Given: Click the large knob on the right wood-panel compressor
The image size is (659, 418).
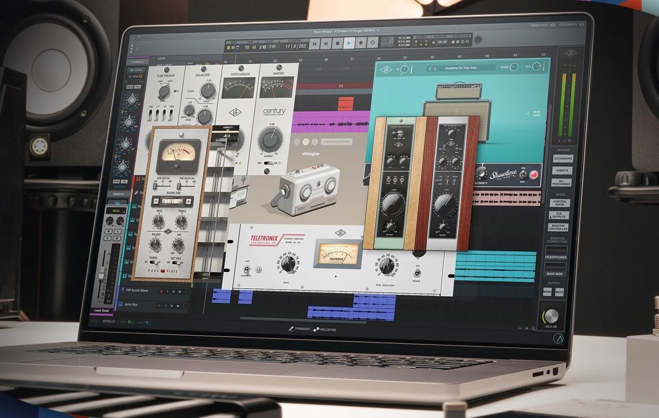Looking at the screenshot, I should click(445, 205).
